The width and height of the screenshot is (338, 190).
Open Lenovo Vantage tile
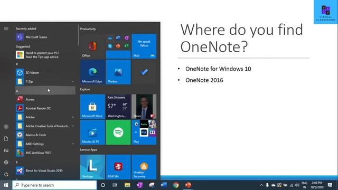tap(92, 167)
